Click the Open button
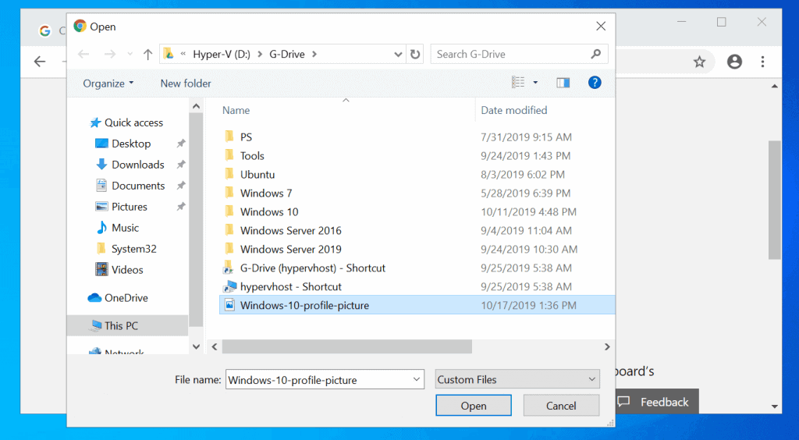799x440 pixels. 474,406
